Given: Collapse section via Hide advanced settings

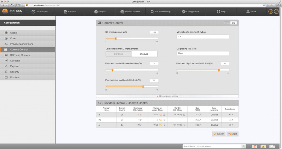Looking at the screenshot, I should pos(167,96).
